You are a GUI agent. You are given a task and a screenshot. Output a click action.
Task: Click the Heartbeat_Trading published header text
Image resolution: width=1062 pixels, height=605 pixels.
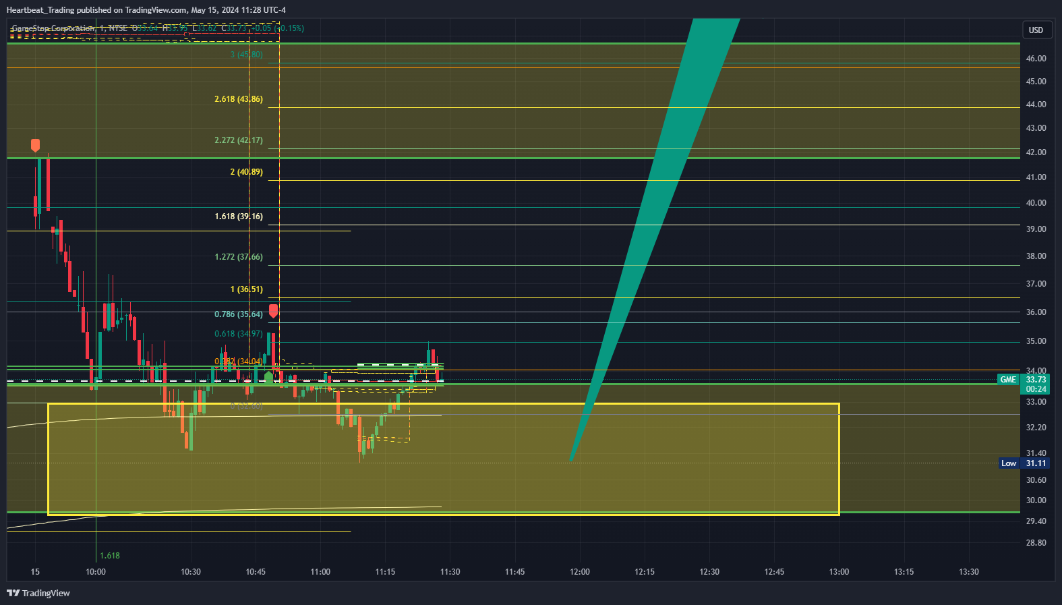tap(146, 10)
